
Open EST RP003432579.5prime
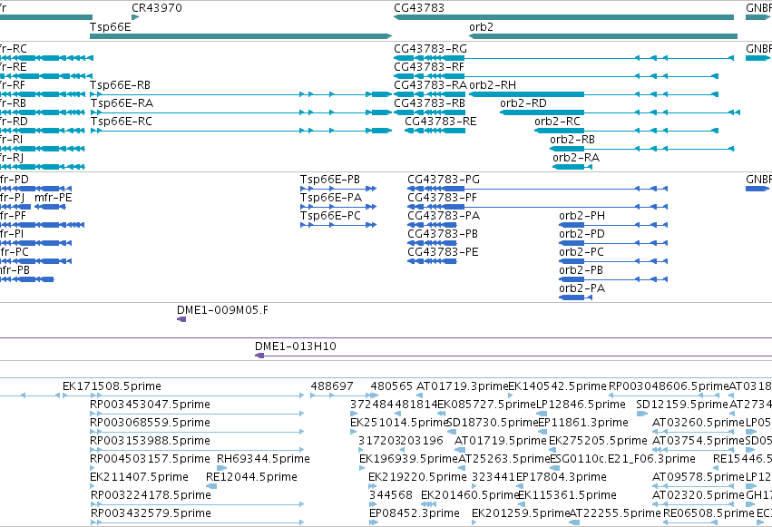pos(151,513)
